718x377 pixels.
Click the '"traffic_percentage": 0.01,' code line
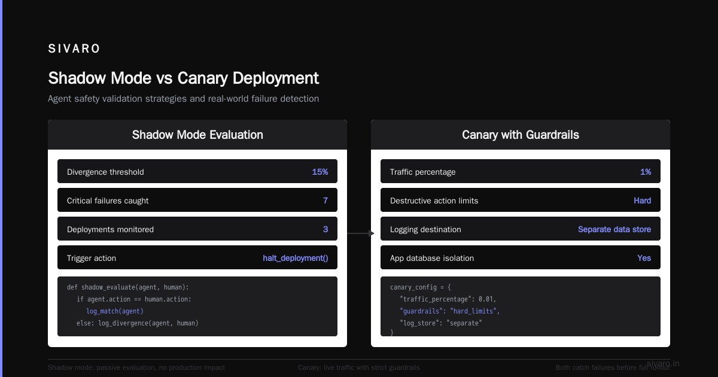[448, 299]
